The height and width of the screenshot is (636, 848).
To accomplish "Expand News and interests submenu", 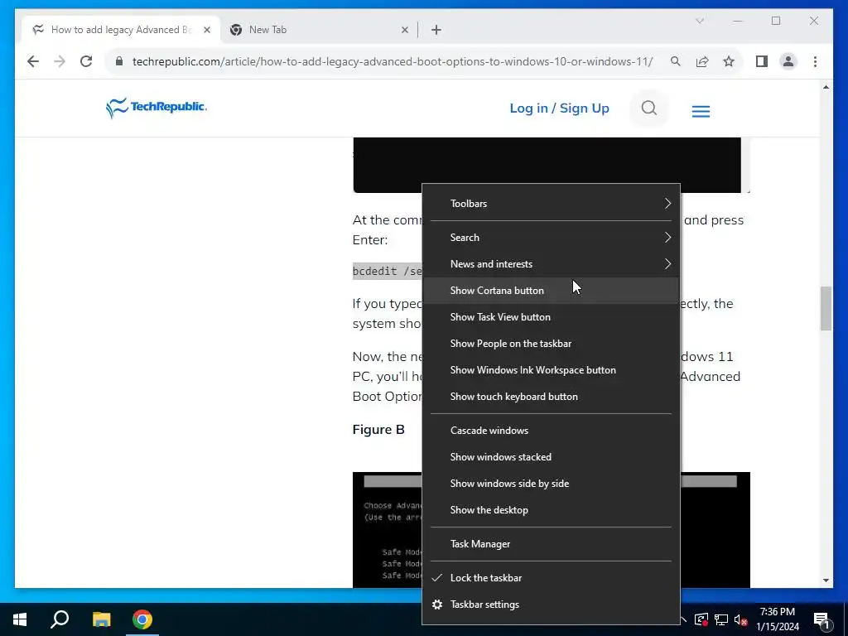I will 551,264.
